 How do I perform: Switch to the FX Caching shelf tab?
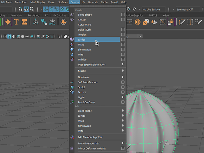pos(60,15)
